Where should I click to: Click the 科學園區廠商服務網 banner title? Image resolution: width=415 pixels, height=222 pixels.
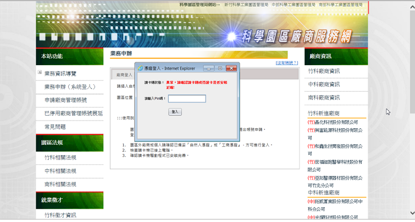click(x=297, y=36)
